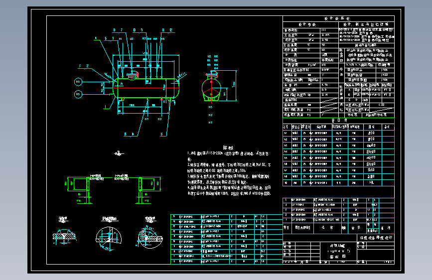This screenshot has height=280, width=432.
Task: Select the rightmost circular nozzle weld detail
Action: (x=149, y=237)
